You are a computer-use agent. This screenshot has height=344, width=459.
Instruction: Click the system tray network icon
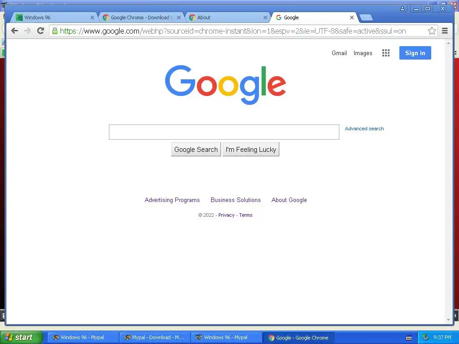pos(425,338)
